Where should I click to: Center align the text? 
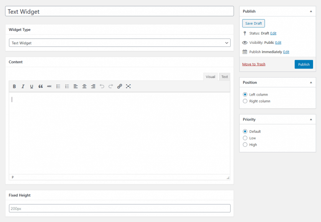point(84,86)
